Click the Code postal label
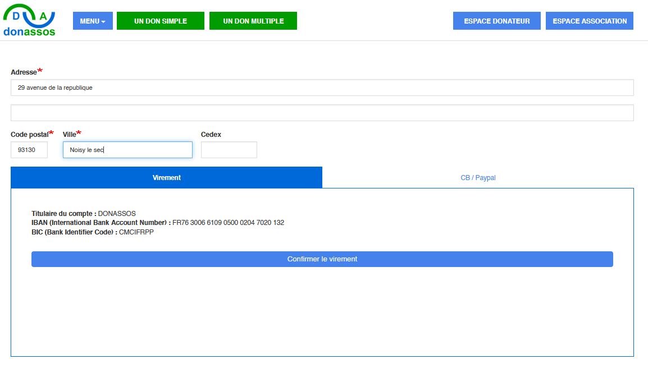Image resolution: width=648 pixels, height=368 pixels. [x=29, y=135]
